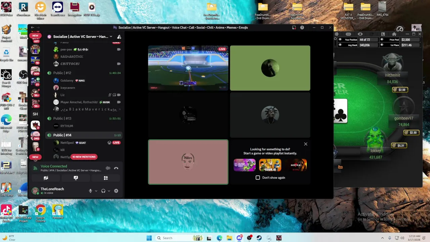
Task: Open headphone output options arrow
Action: pos(109,191)
